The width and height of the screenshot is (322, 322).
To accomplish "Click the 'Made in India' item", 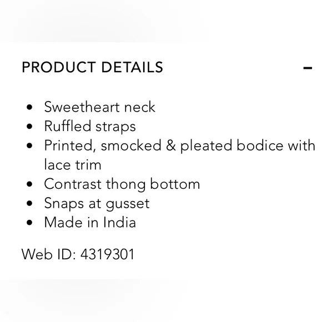I will pyautogui.click(x=90, y=223).
